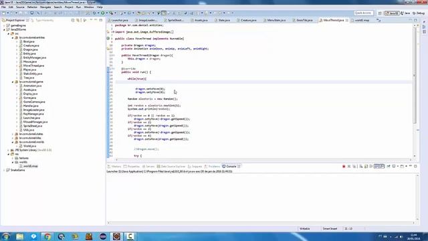Open Windows Start menu
Screen dimensions: 428x241
coord(6,236)
